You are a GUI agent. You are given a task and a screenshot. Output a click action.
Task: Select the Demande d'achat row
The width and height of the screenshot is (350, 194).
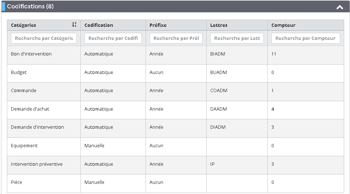(30, 109)
